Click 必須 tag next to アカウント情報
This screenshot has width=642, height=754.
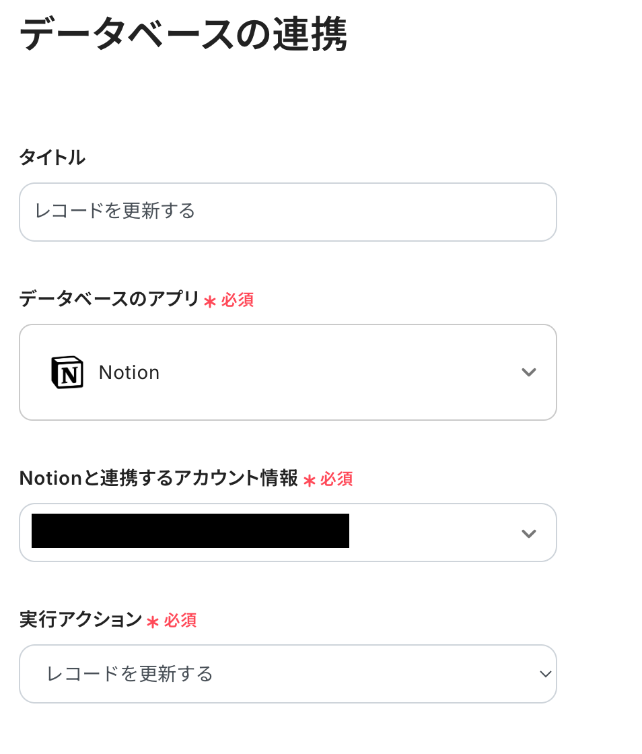click(336, 479)
